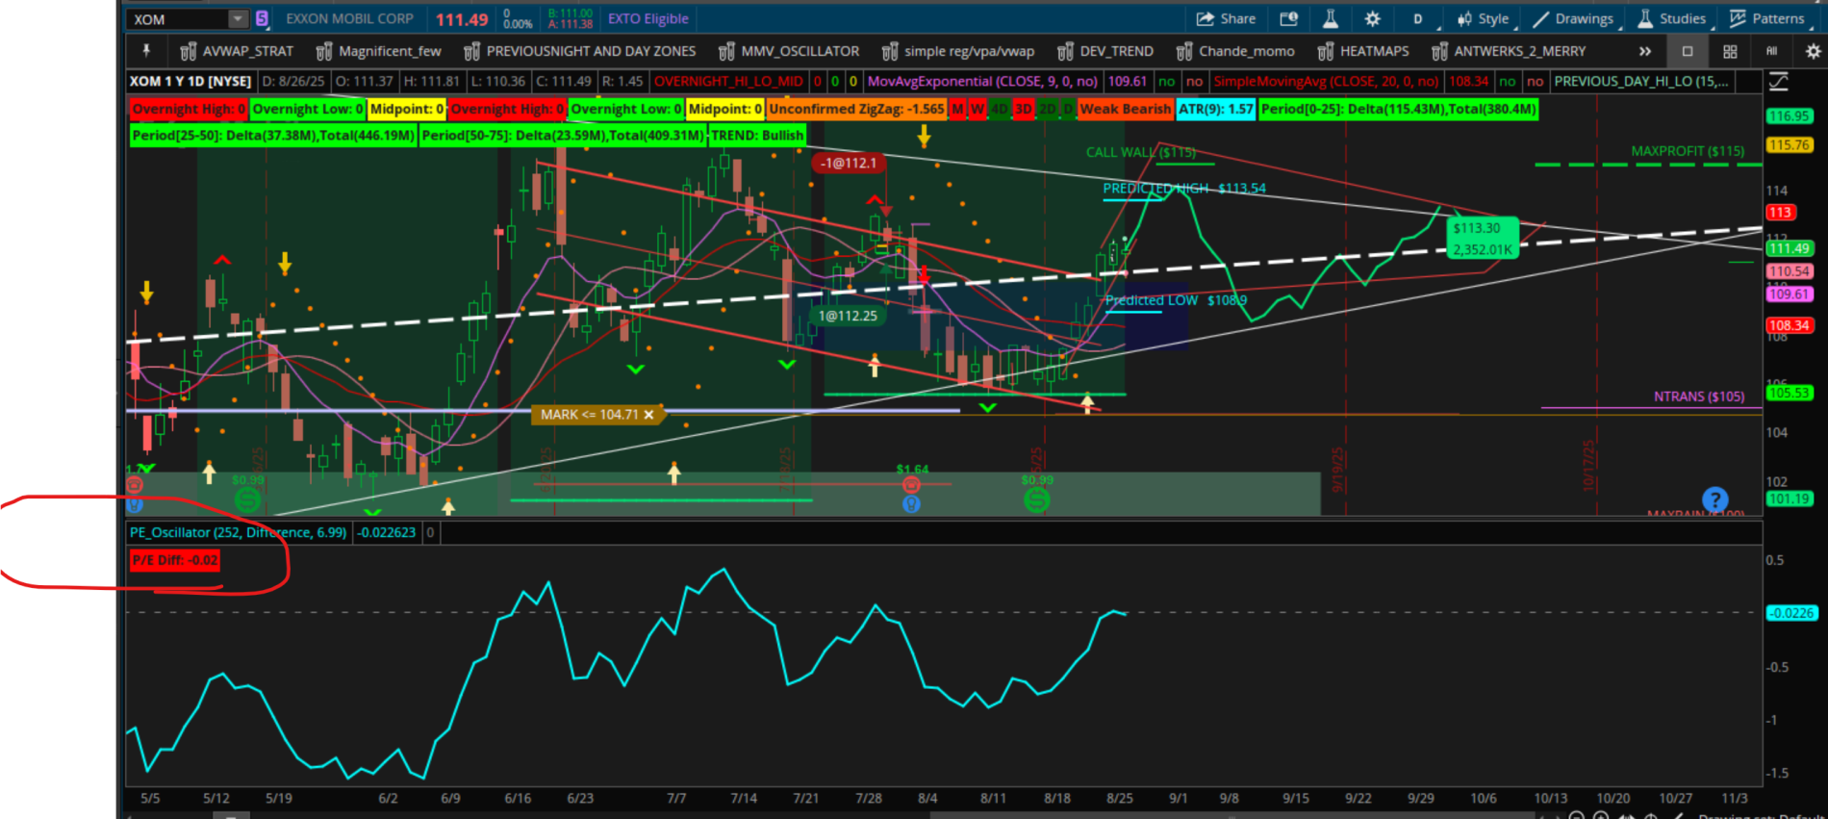This screenshot has width=1828, height=819.
Task: Click the HEATMAPS flask icon
Action: click(1326, 51)
